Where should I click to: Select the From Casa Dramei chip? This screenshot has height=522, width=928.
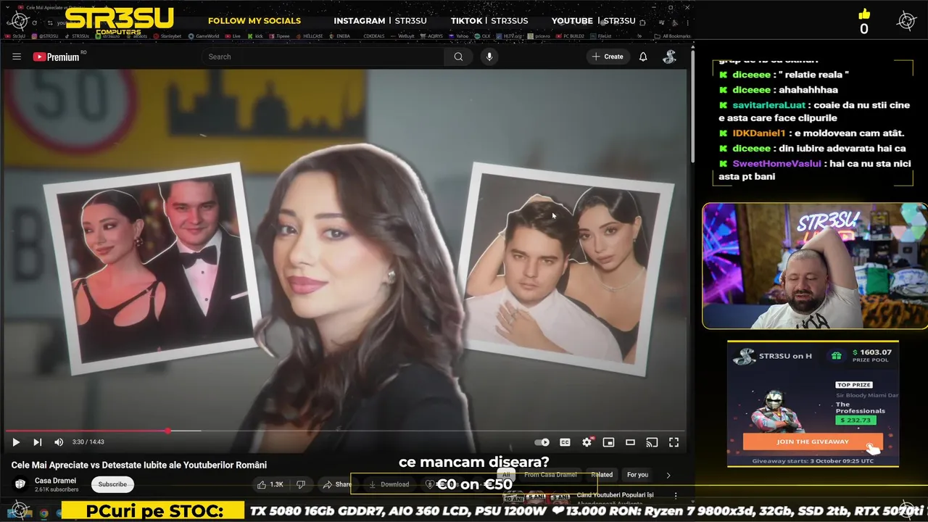(550, 475)
